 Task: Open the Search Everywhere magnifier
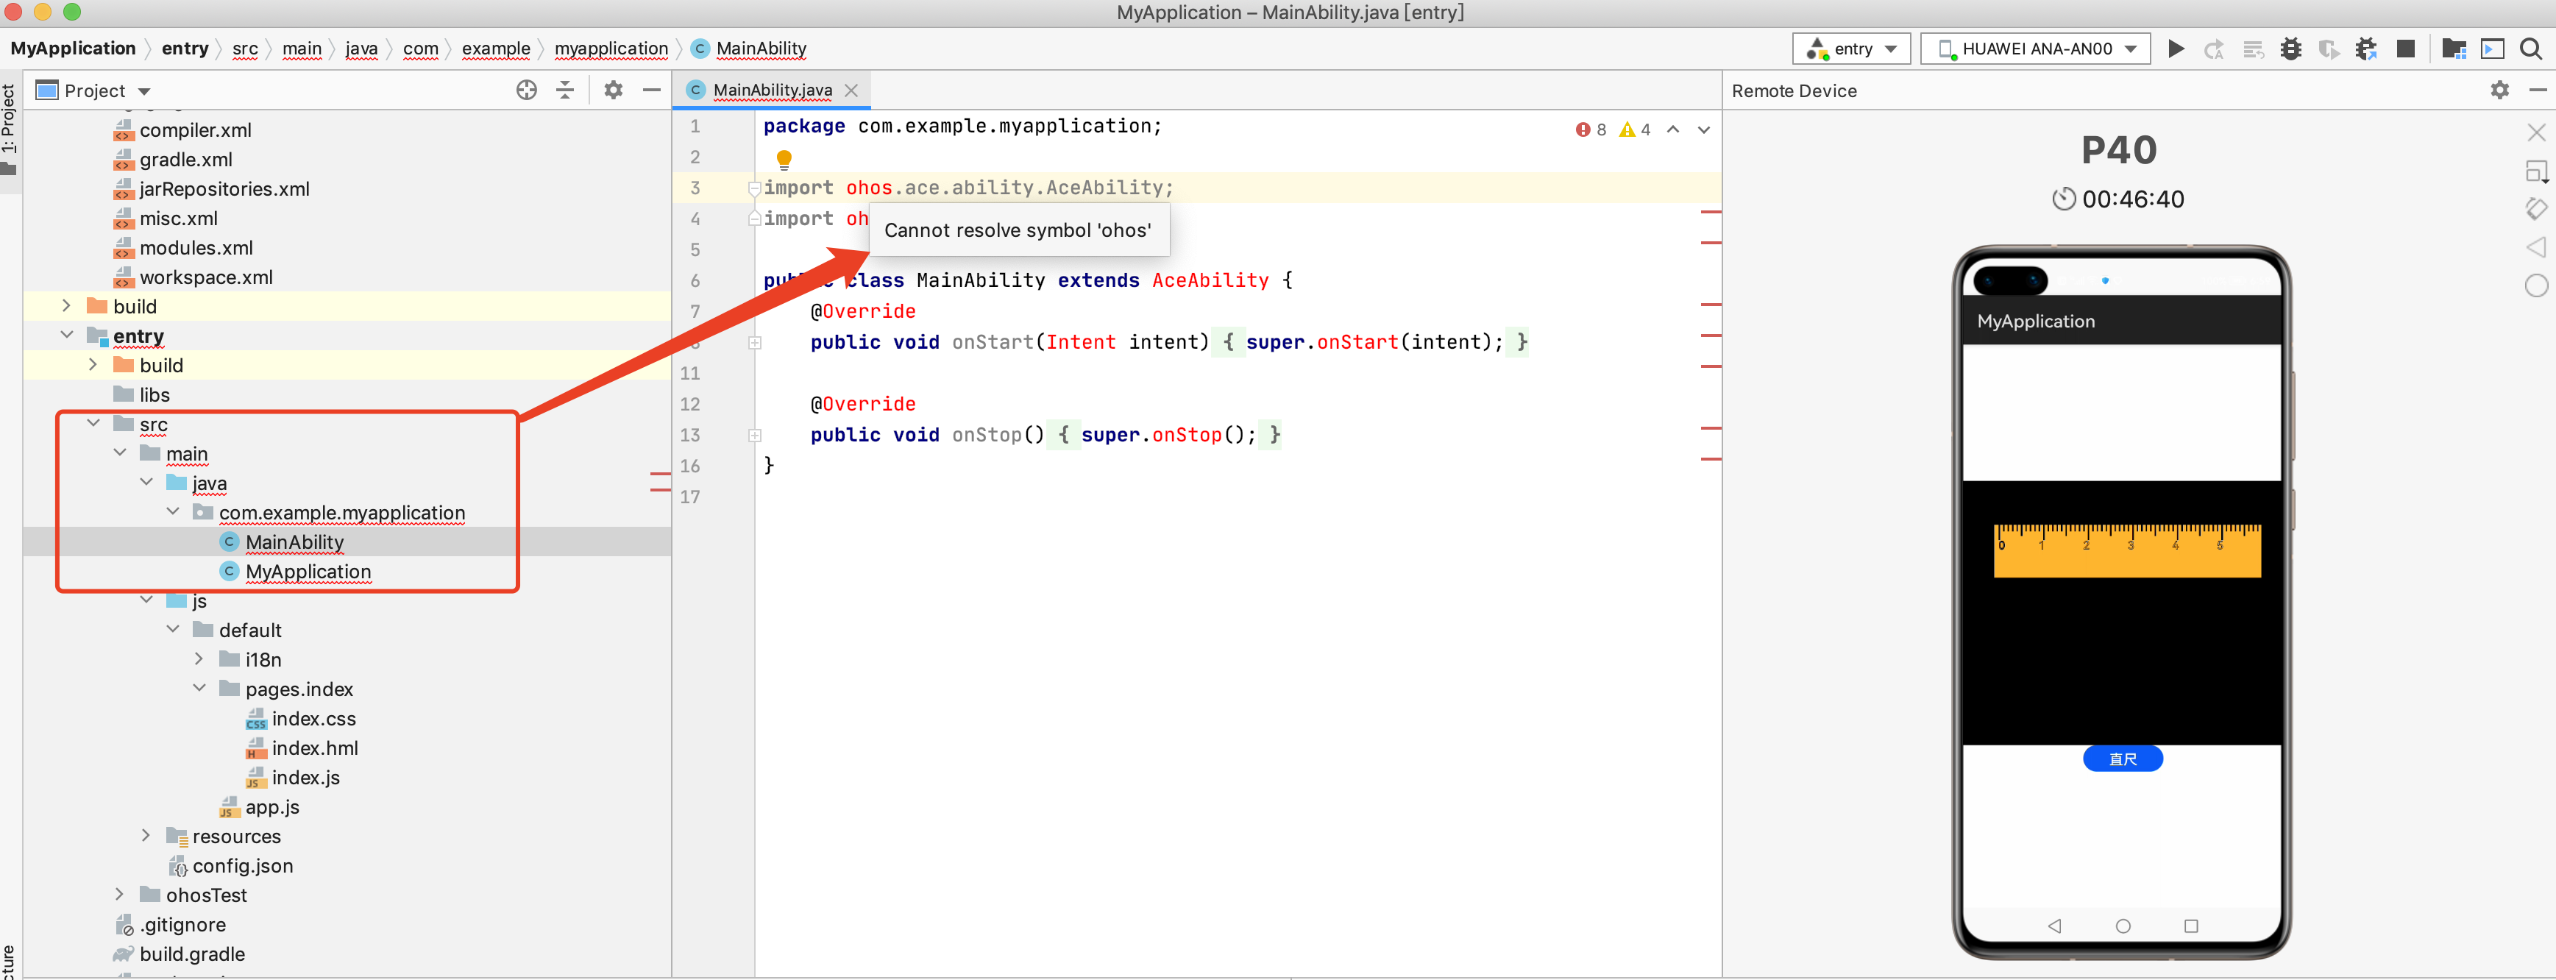(x=2530, y=49)
